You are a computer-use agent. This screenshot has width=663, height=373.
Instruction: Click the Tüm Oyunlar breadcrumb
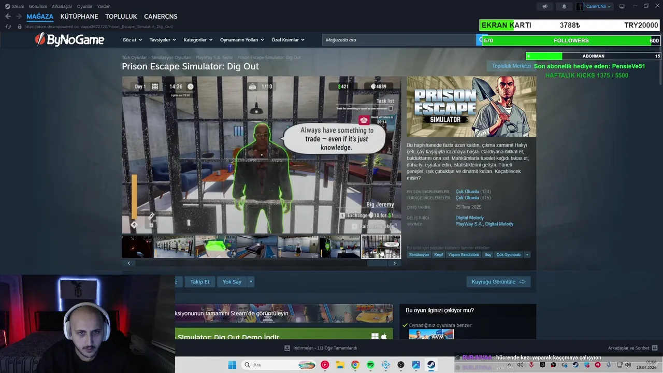click(134, 58)
